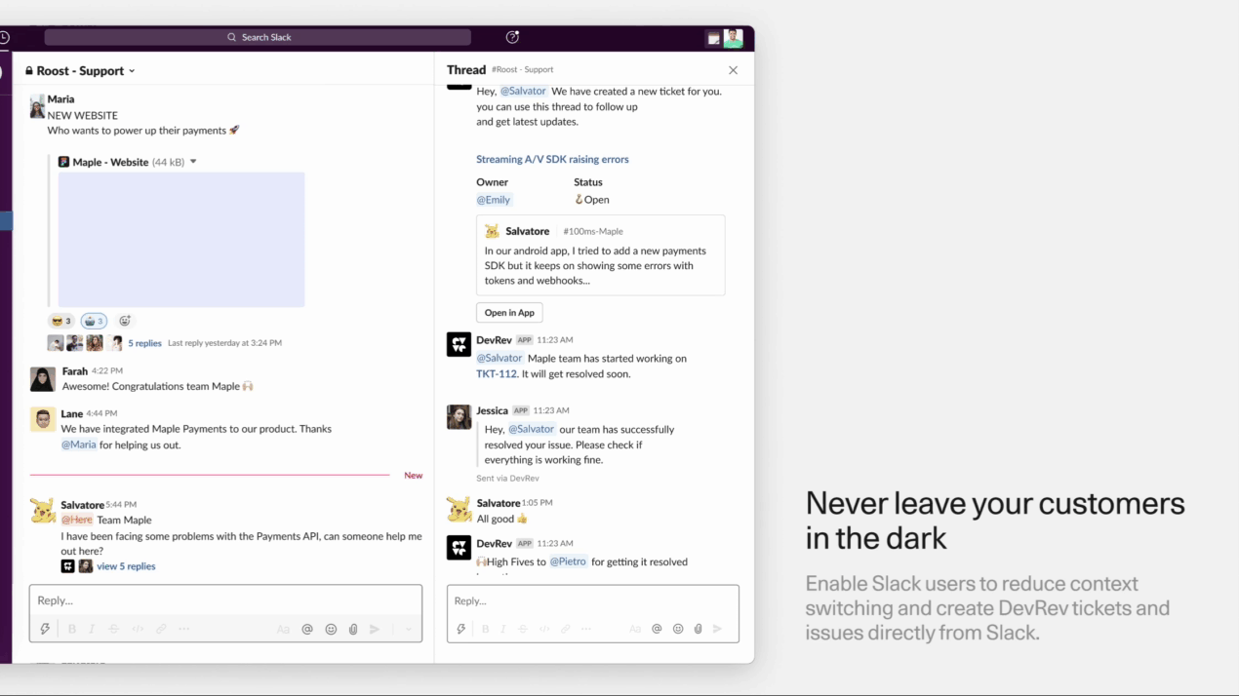Click the Salvatore Pikachu icon in ticket card
The height and width of the screenshot is (696, 1239).
(x=492, y=232)
